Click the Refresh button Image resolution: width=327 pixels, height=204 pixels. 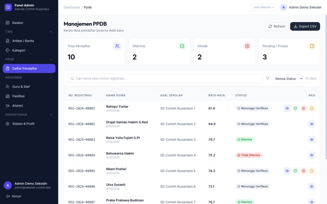pyautogui.click(x=277, y=27)
